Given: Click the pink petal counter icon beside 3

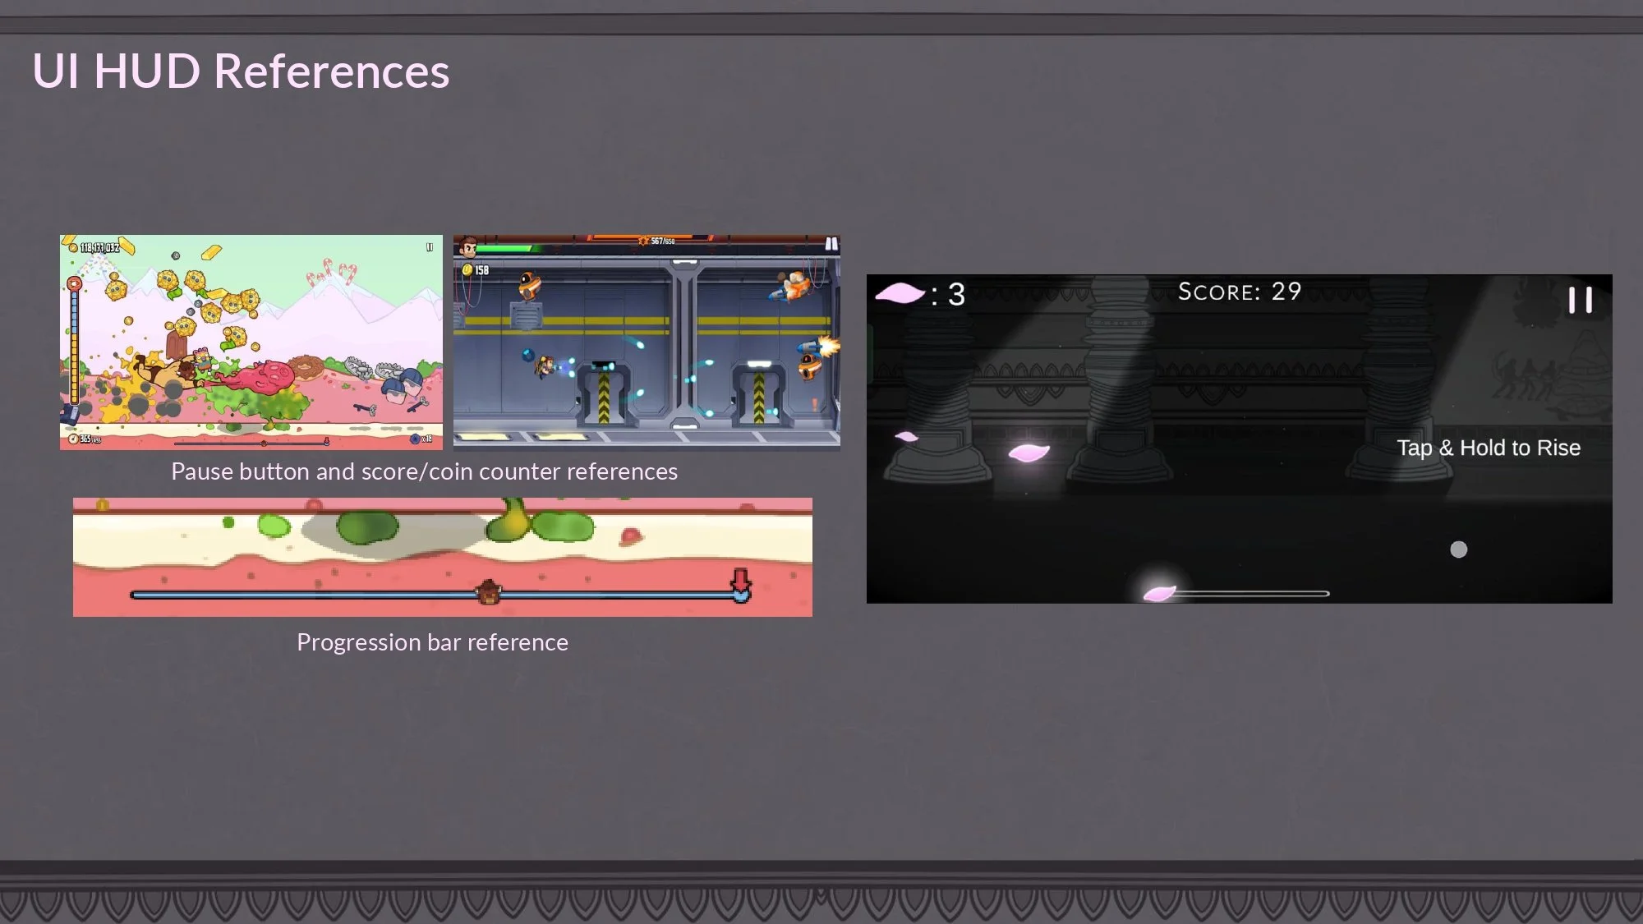Looking at the screenshot, I should point(900,293).
